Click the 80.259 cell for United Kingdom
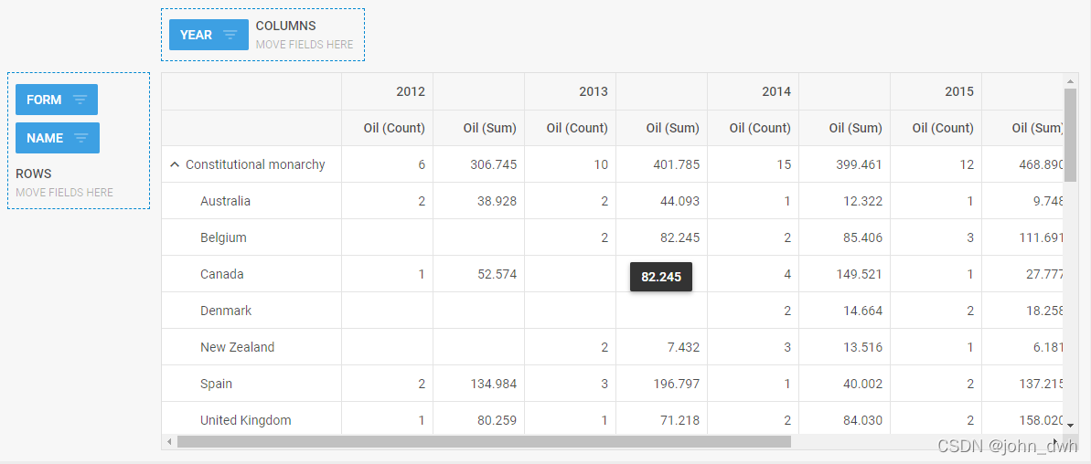Image resolution: width=1091 pixels, height=464 pixels. [478, 420]
